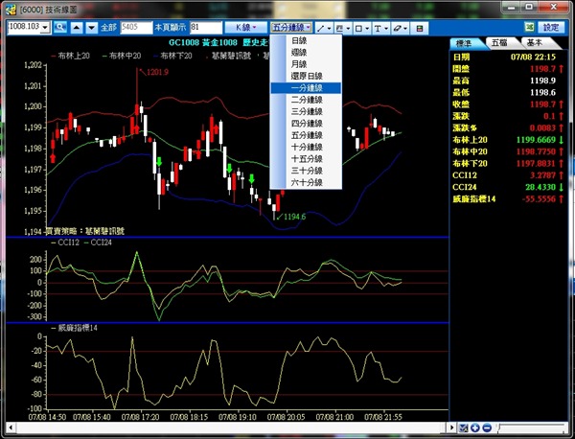Click the application icon in title bar
Image resolution: width=575 pixels, height=439 pixels.
pyautogui.click(x=11, y=10)
